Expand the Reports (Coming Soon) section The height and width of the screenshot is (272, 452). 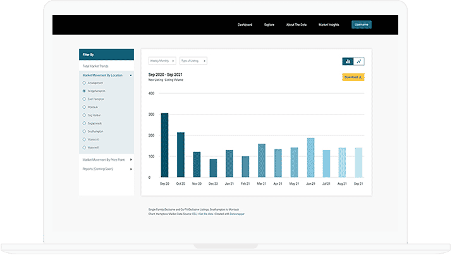tap(106, 169)
